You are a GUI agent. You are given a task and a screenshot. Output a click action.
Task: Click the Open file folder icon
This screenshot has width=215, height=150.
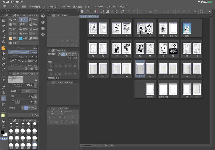(107, 12)
